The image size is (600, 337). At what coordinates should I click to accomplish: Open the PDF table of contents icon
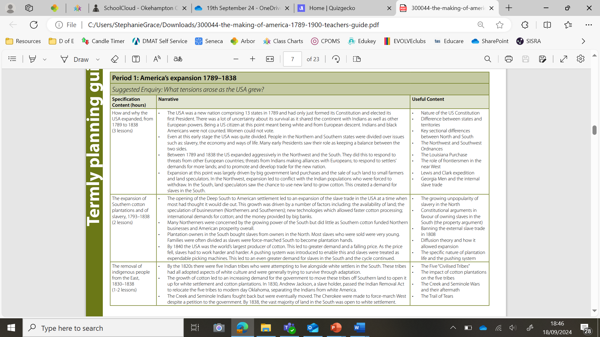pos(12,59)
